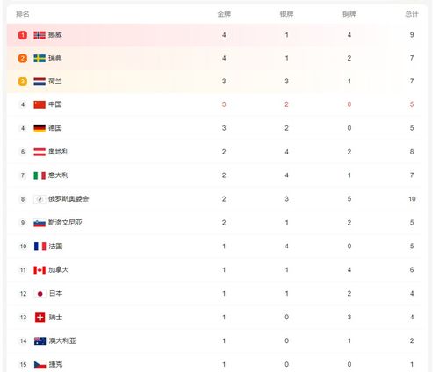Click the Czech flag in row 15
439x372 pixels.
pyautogui.click(x=40, y=365)
